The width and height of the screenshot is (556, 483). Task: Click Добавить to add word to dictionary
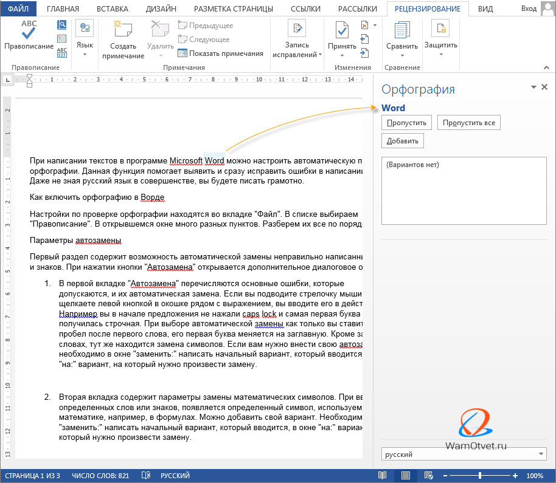pos(403,141)
